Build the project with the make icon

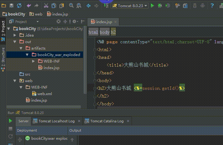106,6
